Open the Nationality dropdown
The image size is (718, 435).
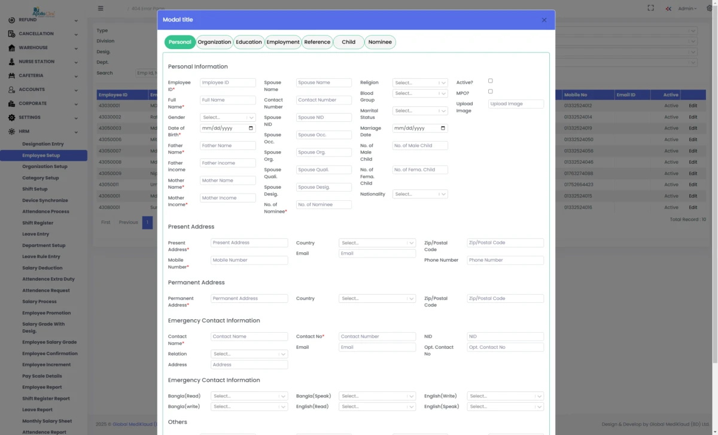(x=419, y=194)
